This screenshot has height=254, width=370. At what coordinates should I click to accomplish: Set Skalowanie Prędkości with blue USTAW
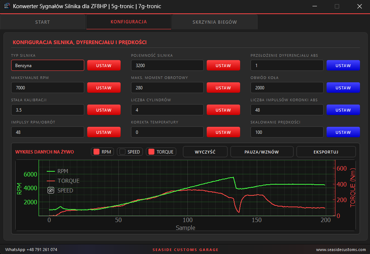[343, 132]
